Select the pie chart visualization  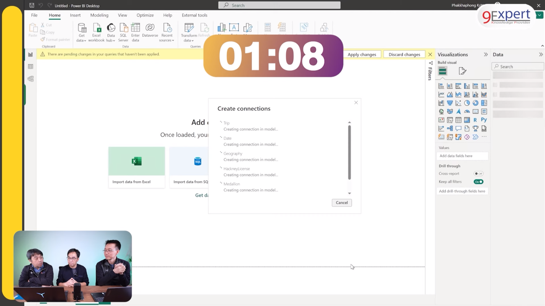tap(467, 103)
